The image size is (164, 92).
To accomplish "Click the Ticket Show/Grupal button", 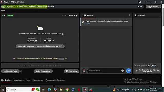I will [x=43, y=71].
